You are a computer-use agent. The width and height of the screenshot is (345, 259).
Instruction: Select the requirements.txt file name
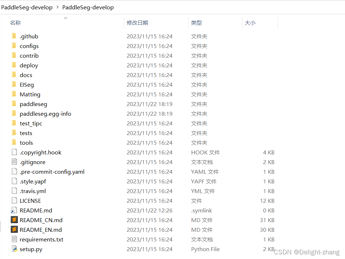(42, 240)
